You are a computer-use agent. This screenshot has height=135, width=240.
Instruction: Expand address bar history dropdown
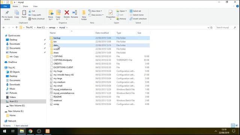pos(208,27)
